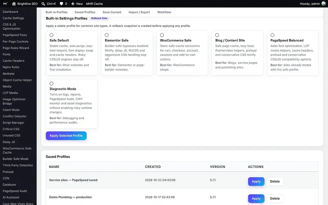Go to Script Manager in sidebar

pyautogui.click(x=13, y=123)
